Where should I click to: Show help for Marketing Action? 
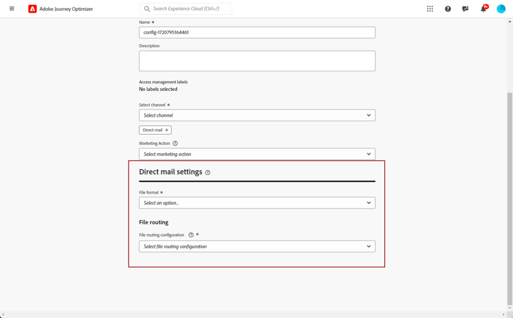point(175,144)
